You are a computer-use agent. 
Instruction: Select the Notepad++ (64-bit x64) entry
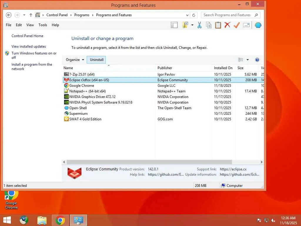(163, 91)
